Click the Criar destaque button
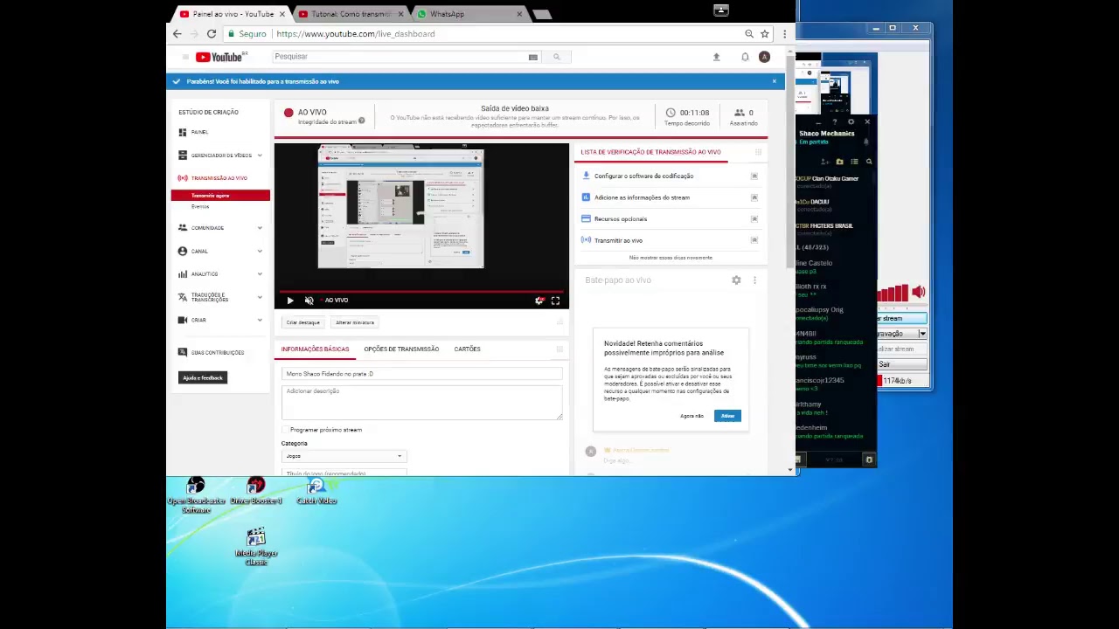1119x629 pixels. click(x=302, y=322)
